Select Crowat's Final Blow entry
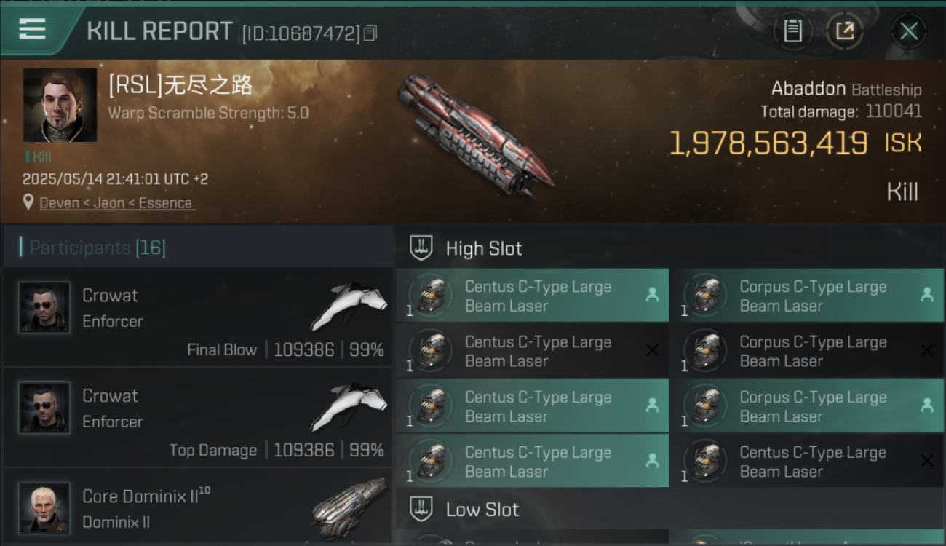 (x=198, y=317)
